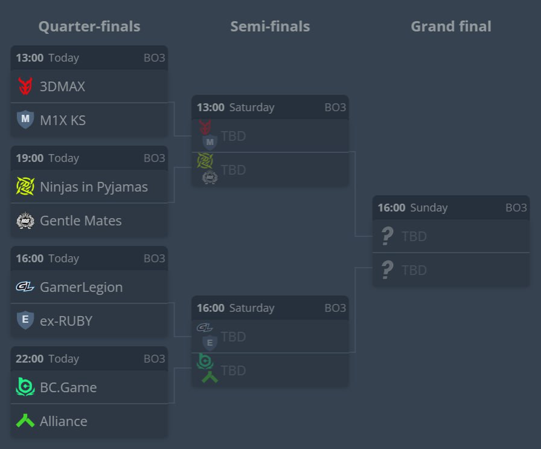Click the Quarter-finals column heading
The width and height of the screenshot is (541, 449).
click(x=89, y=27)
